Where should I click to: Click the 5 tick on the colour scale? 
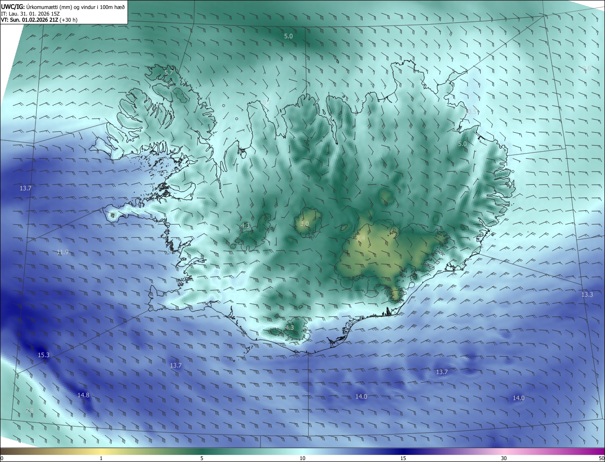(x=202, y=458)
